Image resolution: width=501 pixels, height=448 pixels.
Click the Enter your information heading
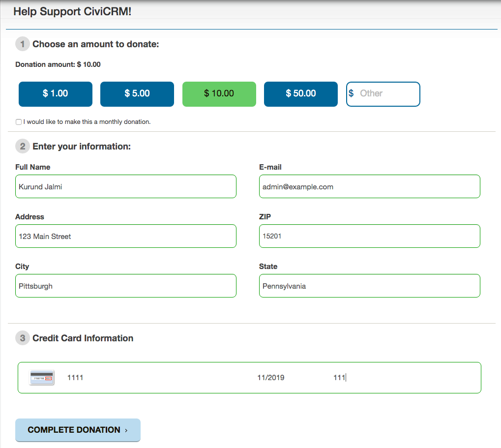(x=82, y=147)
